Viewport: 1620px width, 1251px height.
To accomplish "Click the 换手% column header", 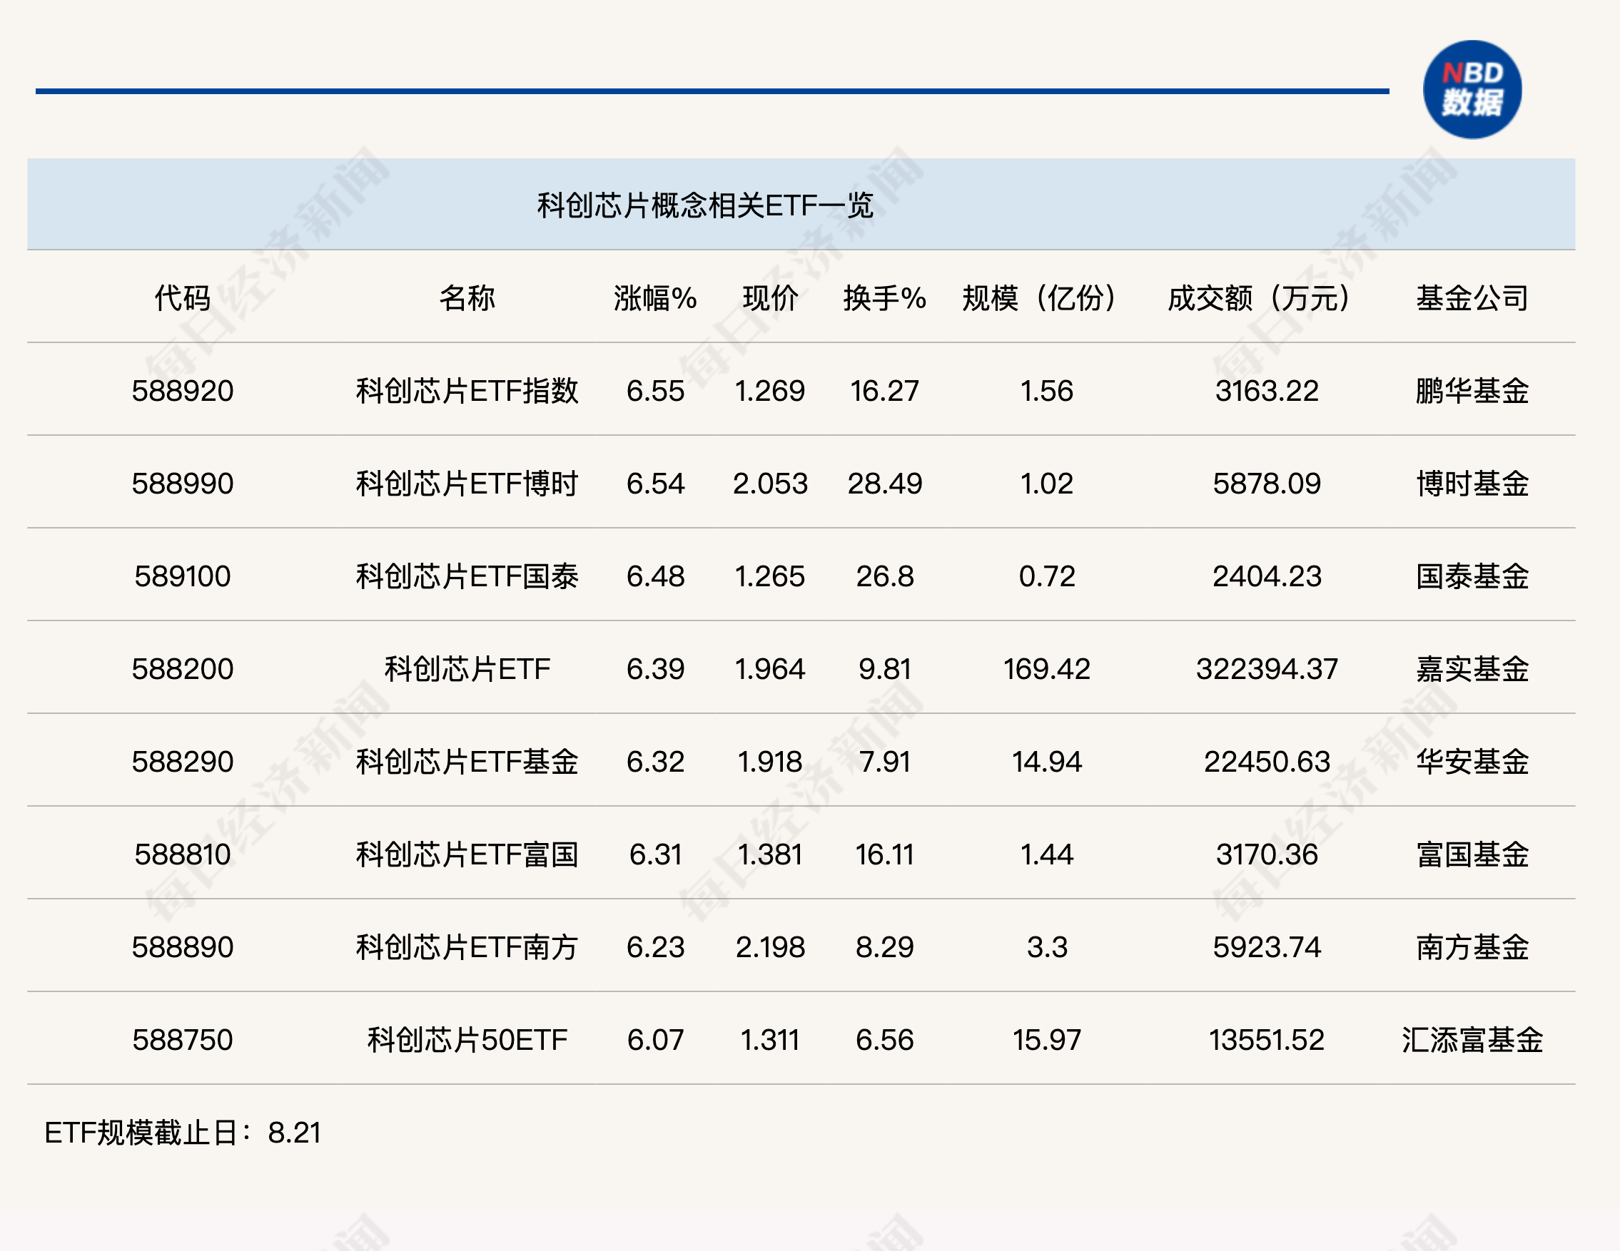I will coord(884,298).
